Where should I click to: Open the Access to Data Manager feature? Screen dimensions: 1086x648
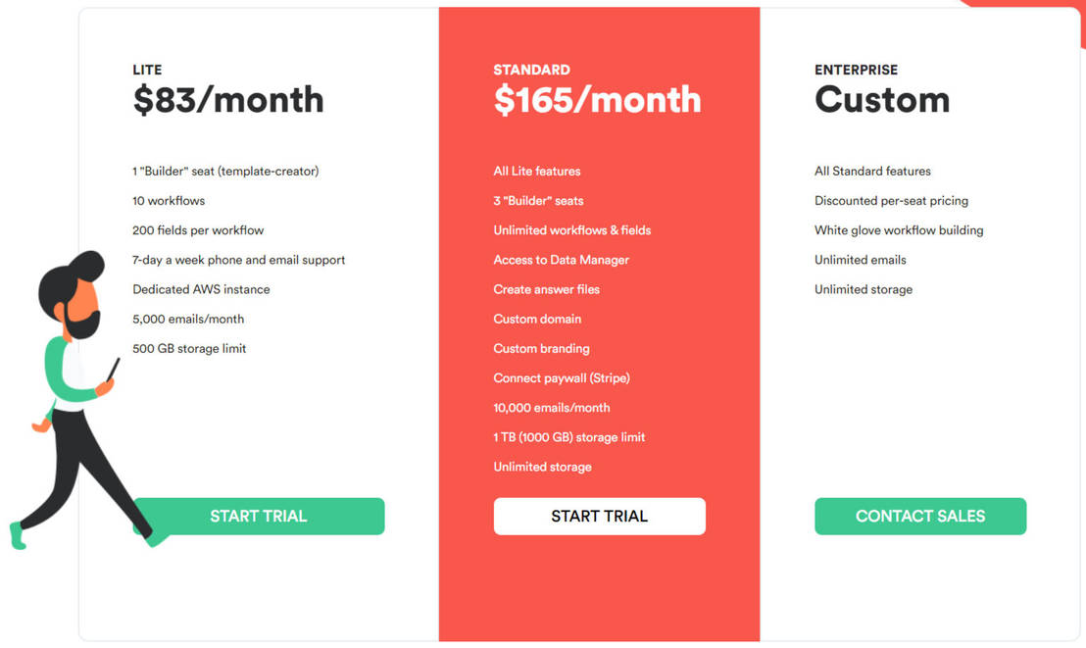[x=561, y=260]
